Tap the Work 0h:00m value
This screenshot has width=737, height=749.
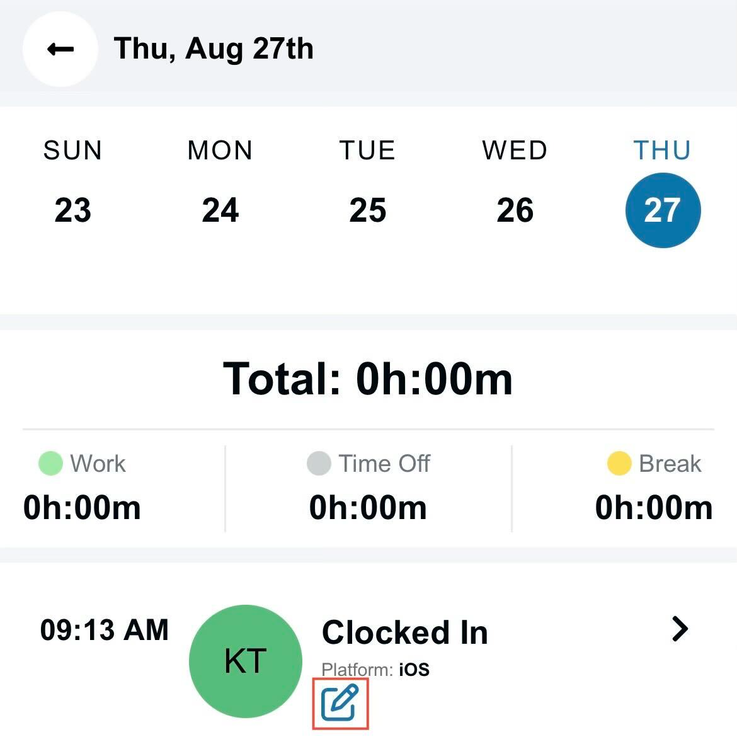pos(82,508)
